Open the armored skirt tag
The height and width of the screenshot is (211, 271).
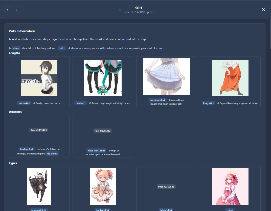[x=39, y=210]
